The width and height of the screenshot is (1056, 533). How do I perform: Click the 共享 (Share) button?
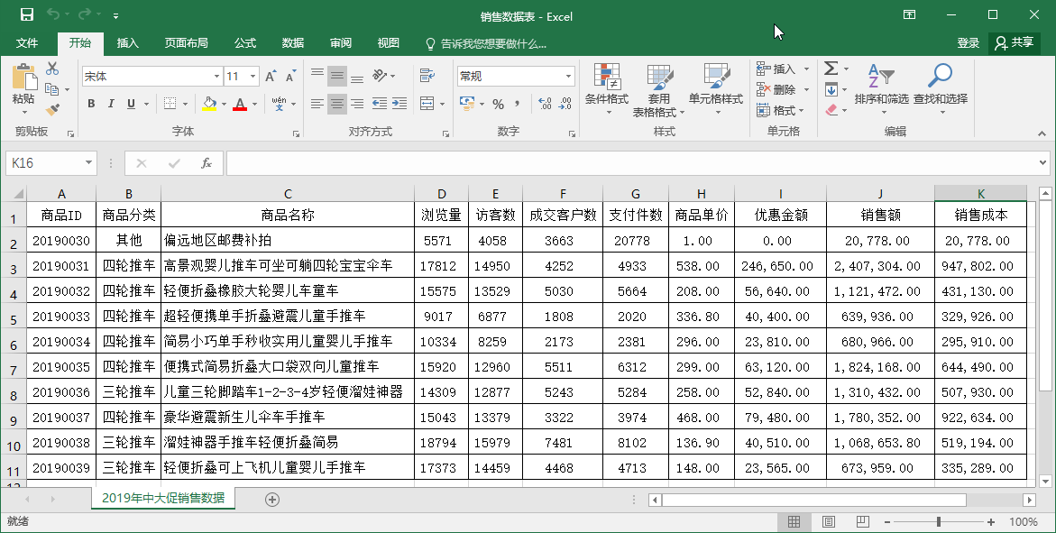tap(1015, 41)
